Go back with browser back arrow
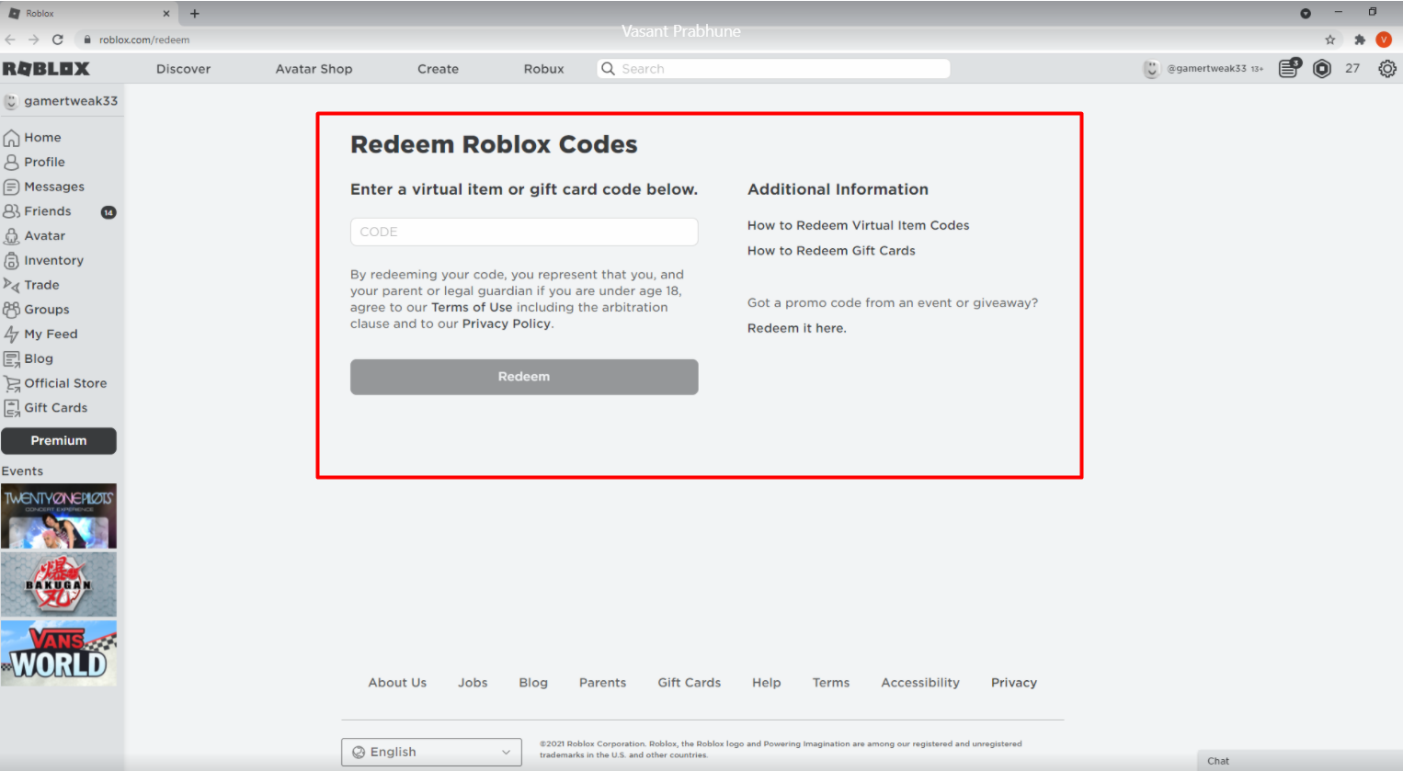This screenshot has height=771, width=1403. point(10,40)
